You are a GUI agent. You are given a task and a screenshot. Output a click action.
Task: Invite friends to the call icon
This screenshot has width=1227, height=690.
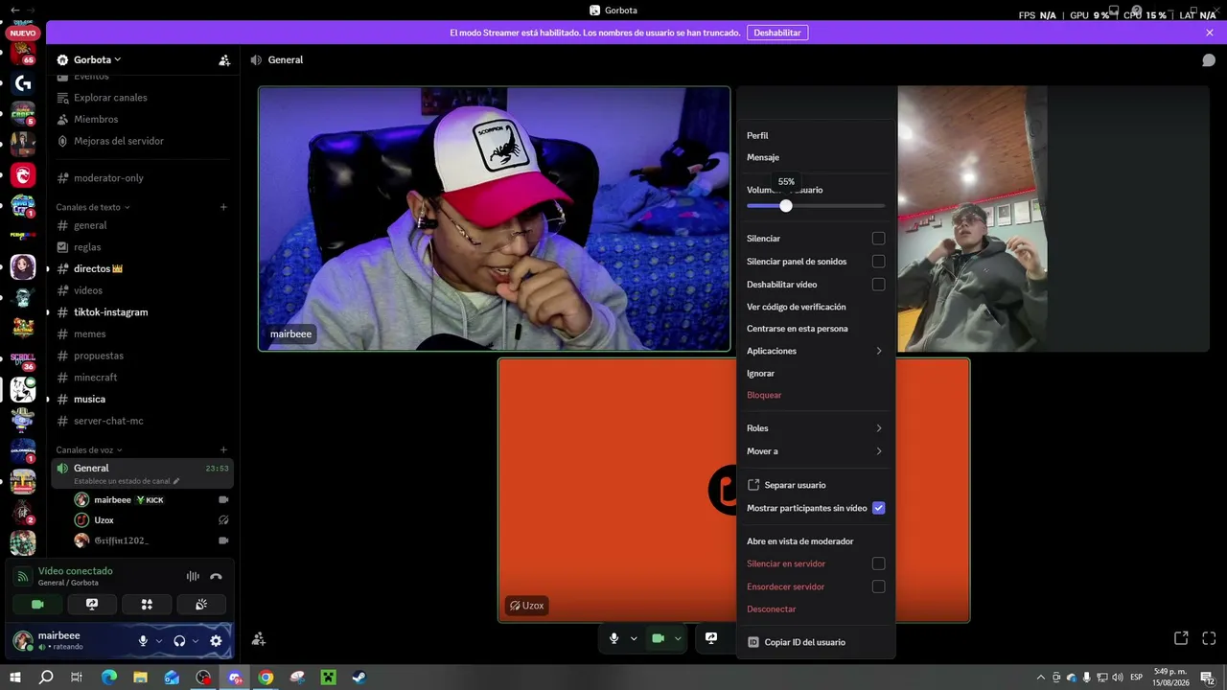pyautogui.click(x=258, y=638)
